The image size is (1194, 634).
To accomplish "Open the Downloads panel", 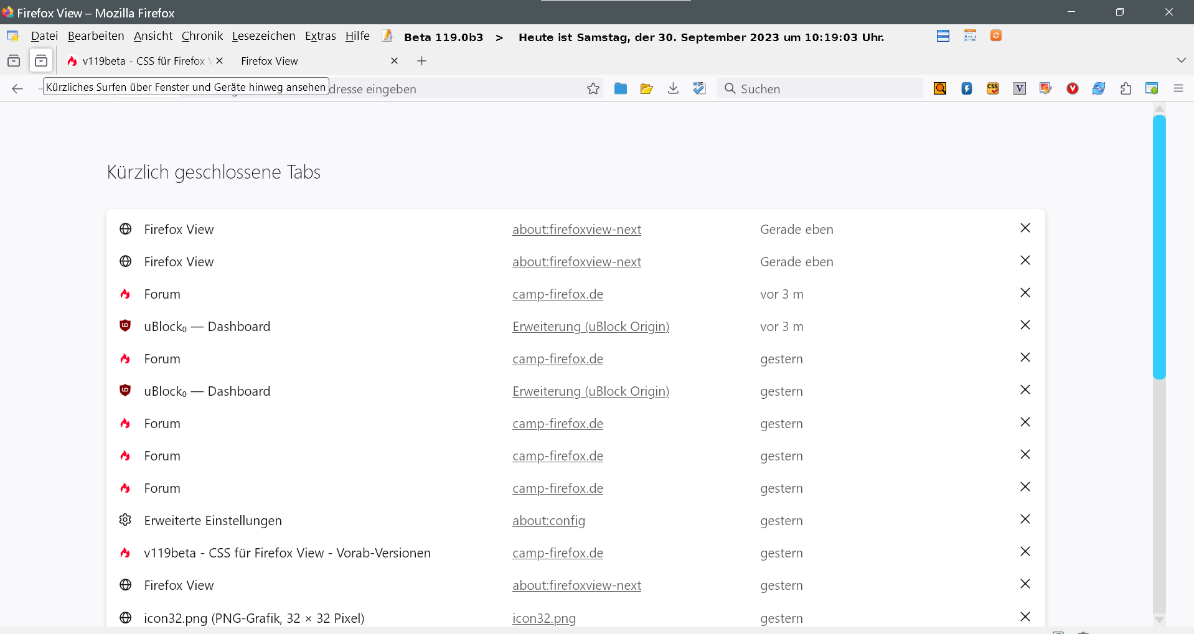I will [673, 88].
